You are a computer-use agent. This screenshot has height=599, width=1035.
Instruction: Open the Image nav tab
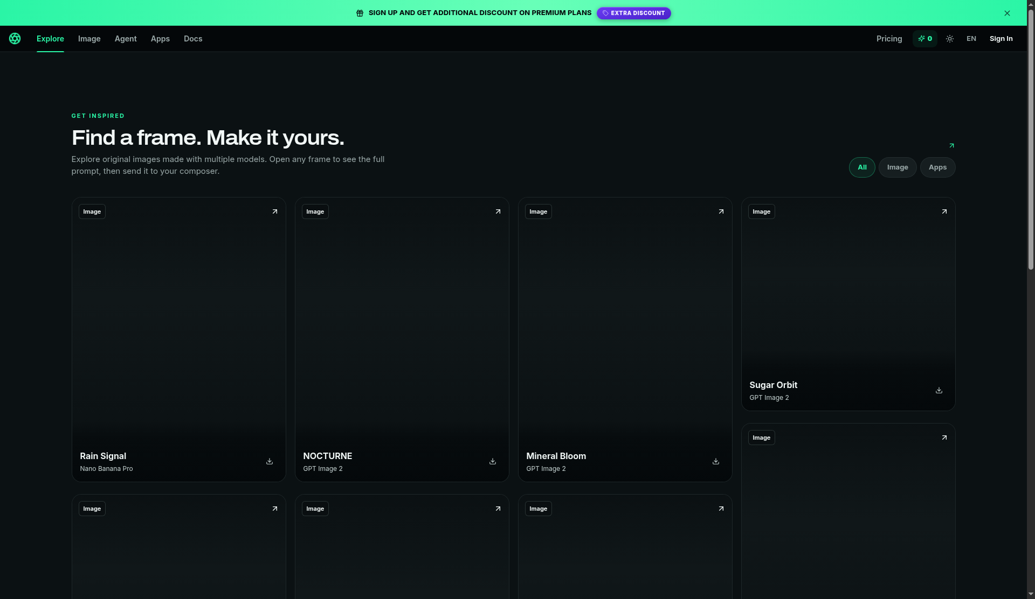[x=89, y=39]
